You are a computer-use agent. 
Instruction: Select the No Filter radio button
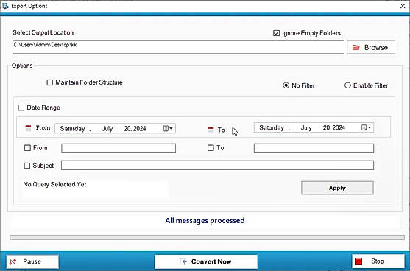(x=286, y=85)
